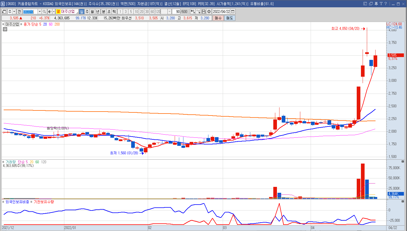Screen dimensions: 407x231
Task: Select the 10 interval button
Action: 136,12
